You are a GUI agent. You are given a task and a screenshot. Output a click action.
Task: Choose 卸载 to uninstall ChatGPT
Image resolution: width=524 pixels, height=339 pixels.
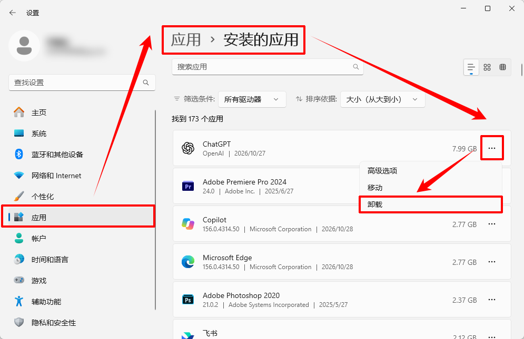coord(430,204)
